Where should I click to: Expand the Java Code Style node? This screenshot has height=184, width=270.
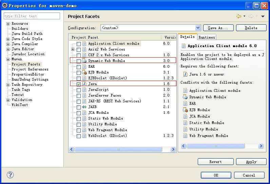[x=8, y=39]
